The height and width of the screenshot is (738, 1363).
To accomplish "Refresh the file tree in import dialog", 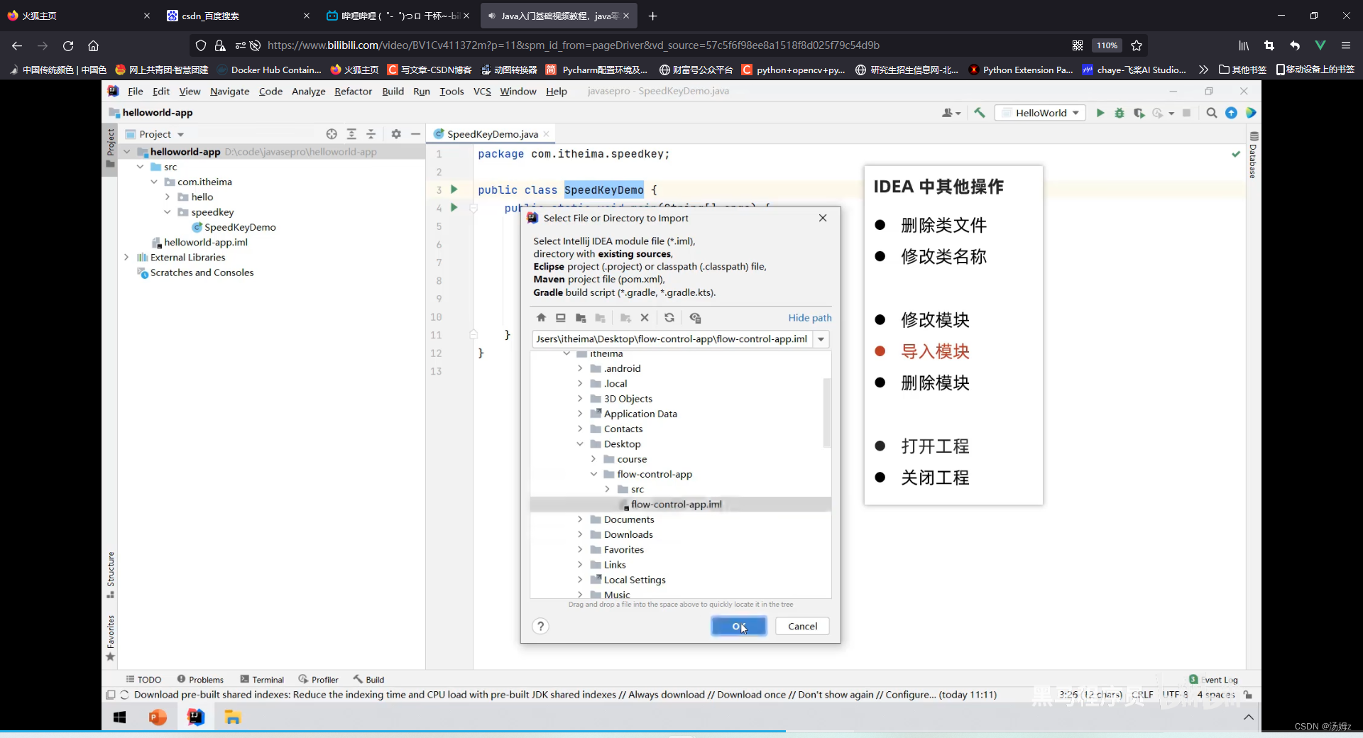I will 669,318.
